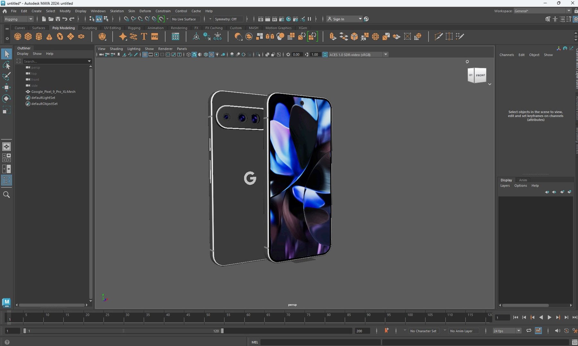Select the Paint Selection tool
This screenshot has height=346, width=578.
pyautogui.click(x=6, y=76)
